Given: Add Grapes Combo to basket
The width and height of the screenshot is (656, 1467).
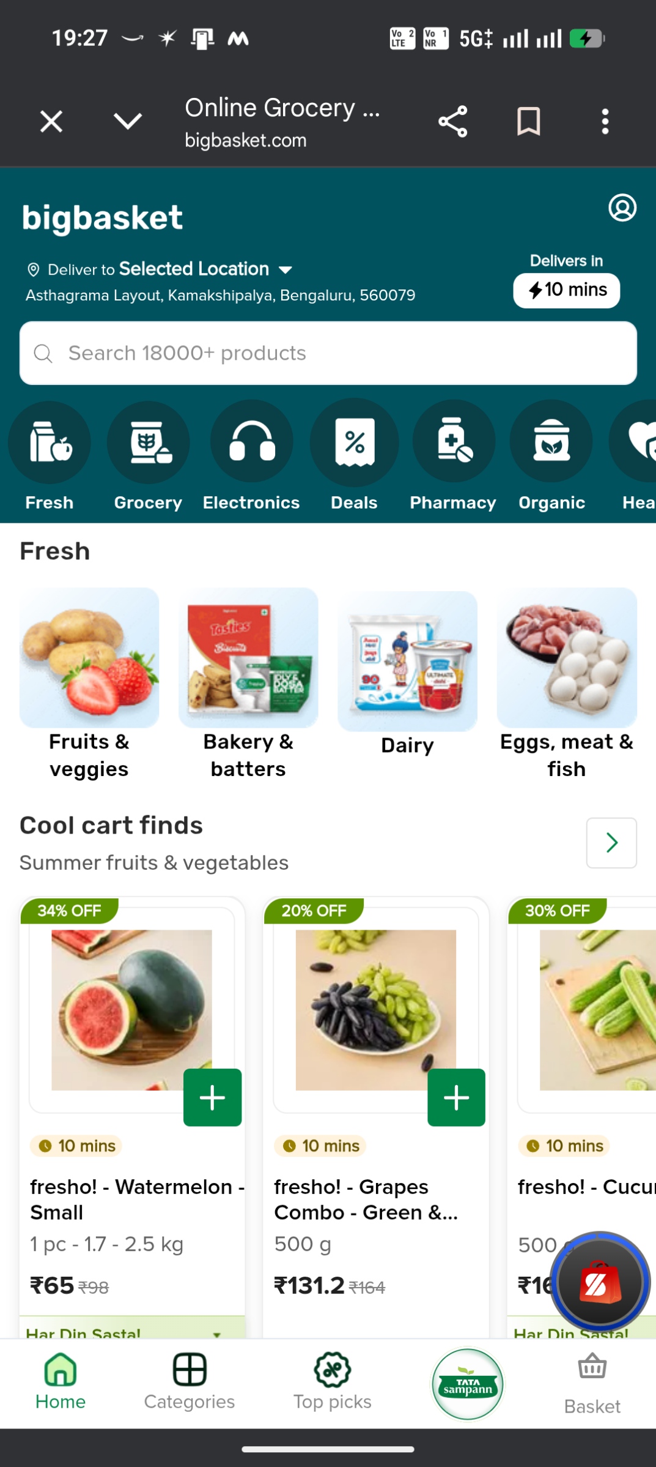Looking at the screenshot, I should point(456,1097).
